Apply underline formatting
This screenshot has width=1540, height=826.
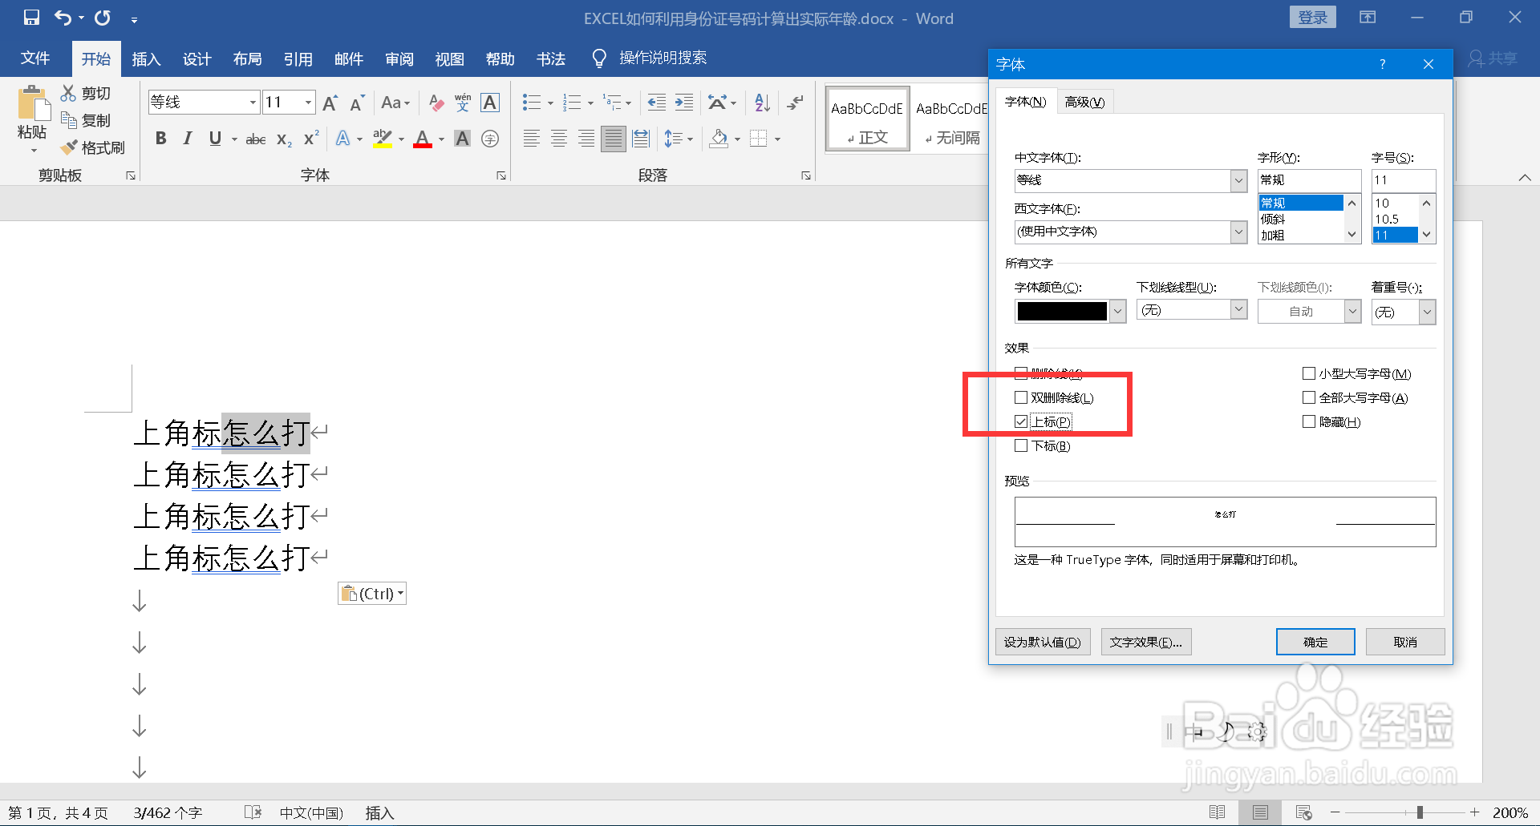pos(215,139)
